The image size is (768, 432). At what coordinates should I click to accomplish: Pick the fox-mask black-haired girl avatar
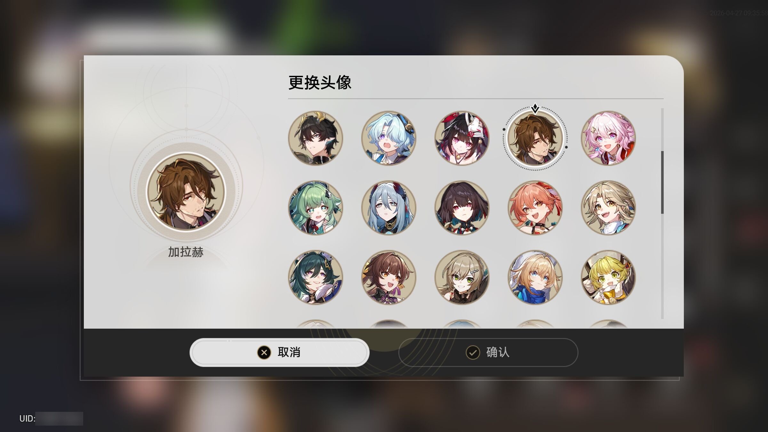[462, 138]
